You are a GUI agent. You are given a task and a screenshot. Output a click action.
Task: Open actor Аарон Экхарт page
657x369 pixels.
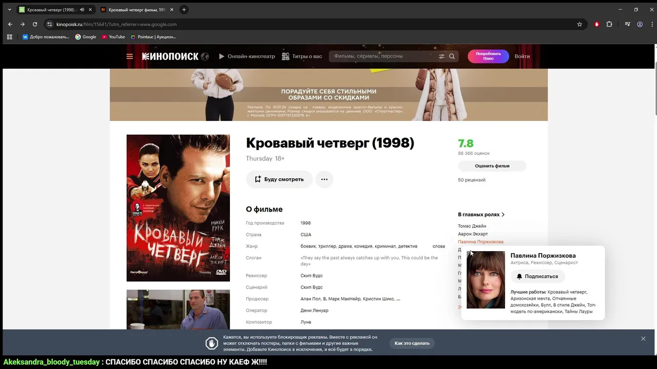click(473, 234)
